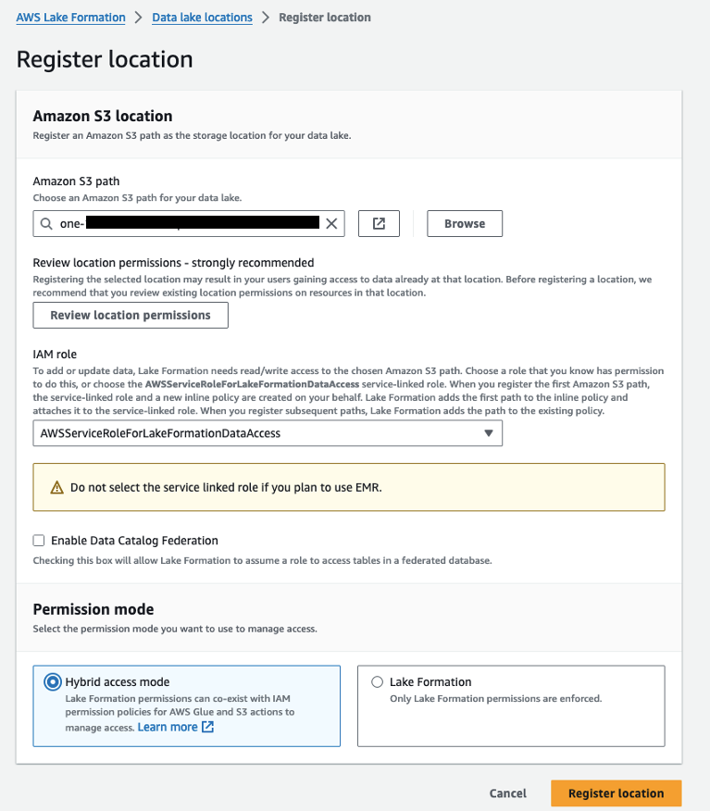Open the IAM role dropdown

268,432
